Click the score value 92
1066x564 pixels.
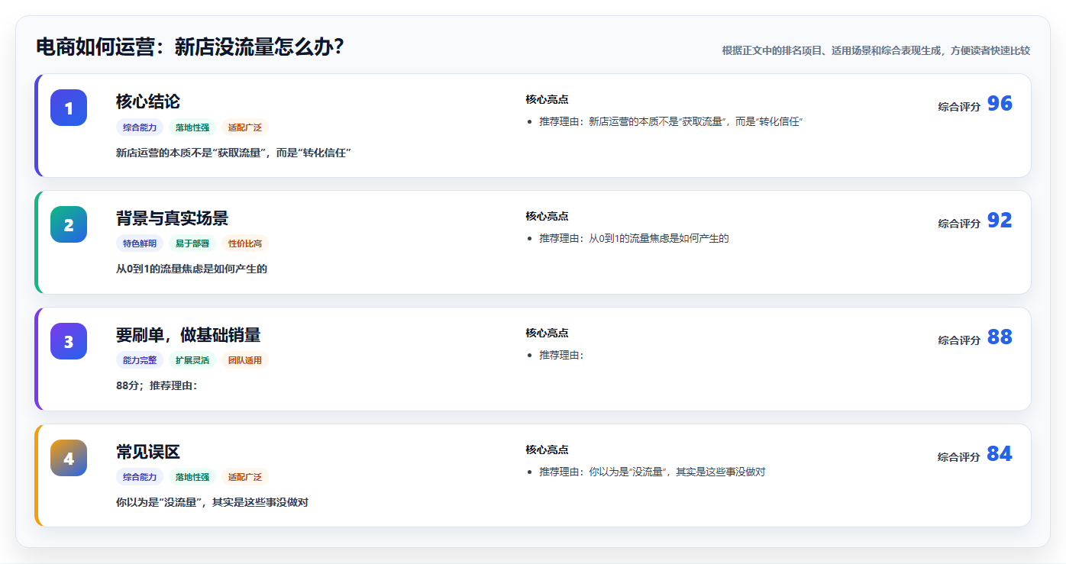[1000, 221]
